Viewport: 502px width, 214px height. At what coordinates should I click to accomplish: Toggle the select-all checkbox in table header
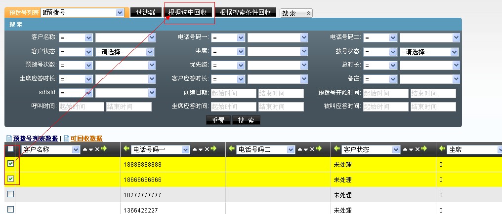pyautogui.click(x=11, y=149)
